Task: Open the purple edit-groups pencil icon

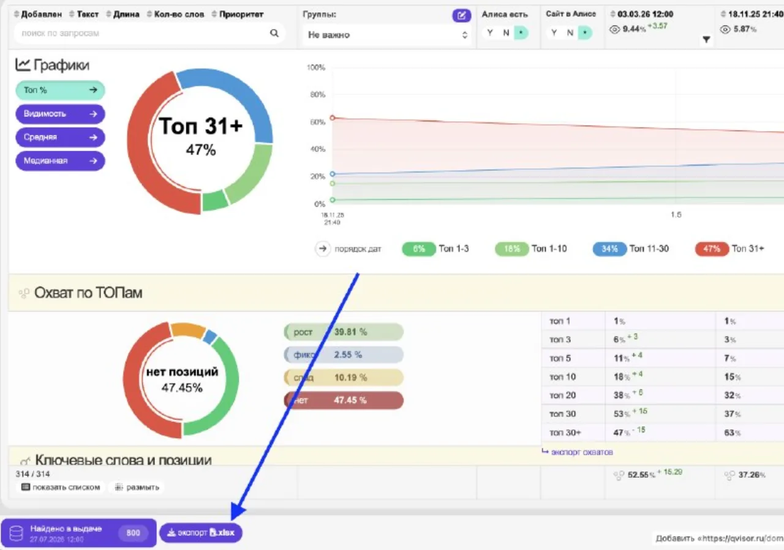Action: click(x=461, y=15)
